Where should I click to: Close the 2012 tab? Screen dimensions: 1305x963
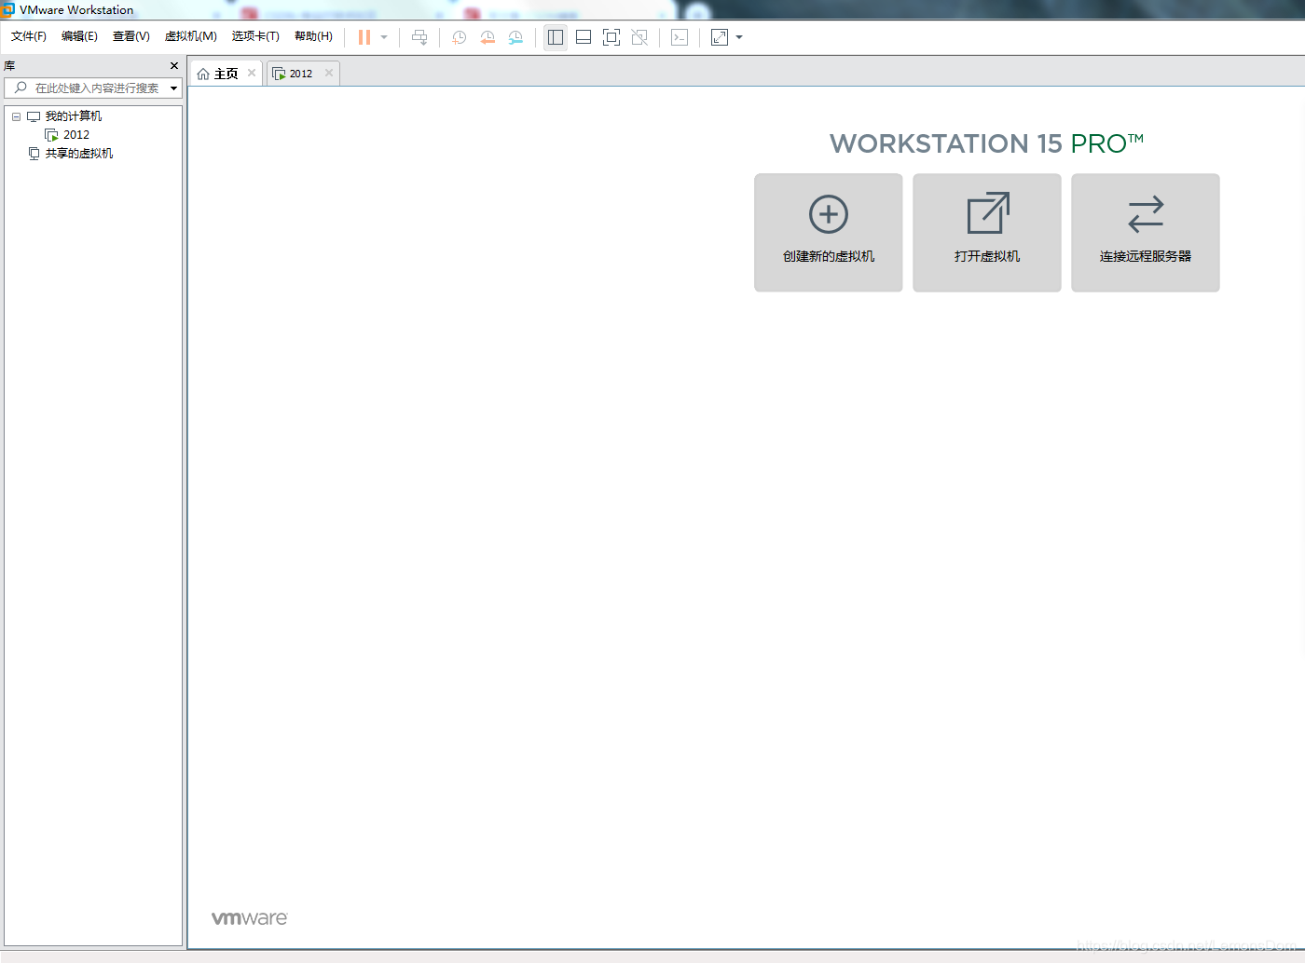[x=329, y=73]
